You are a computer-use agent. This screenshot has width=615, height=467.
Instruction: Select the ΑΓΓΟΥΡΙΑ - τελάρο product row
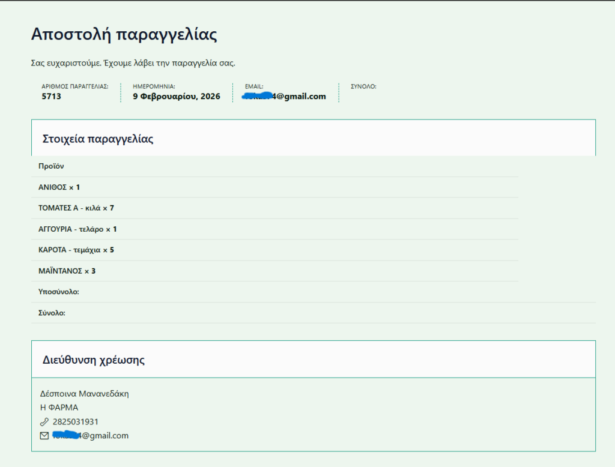[x=77, y=229]
